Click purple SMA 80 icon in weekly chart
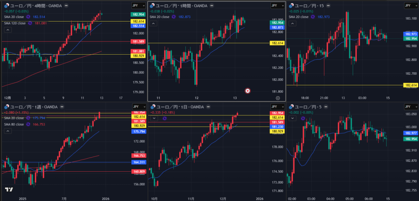 pos(29,124)
